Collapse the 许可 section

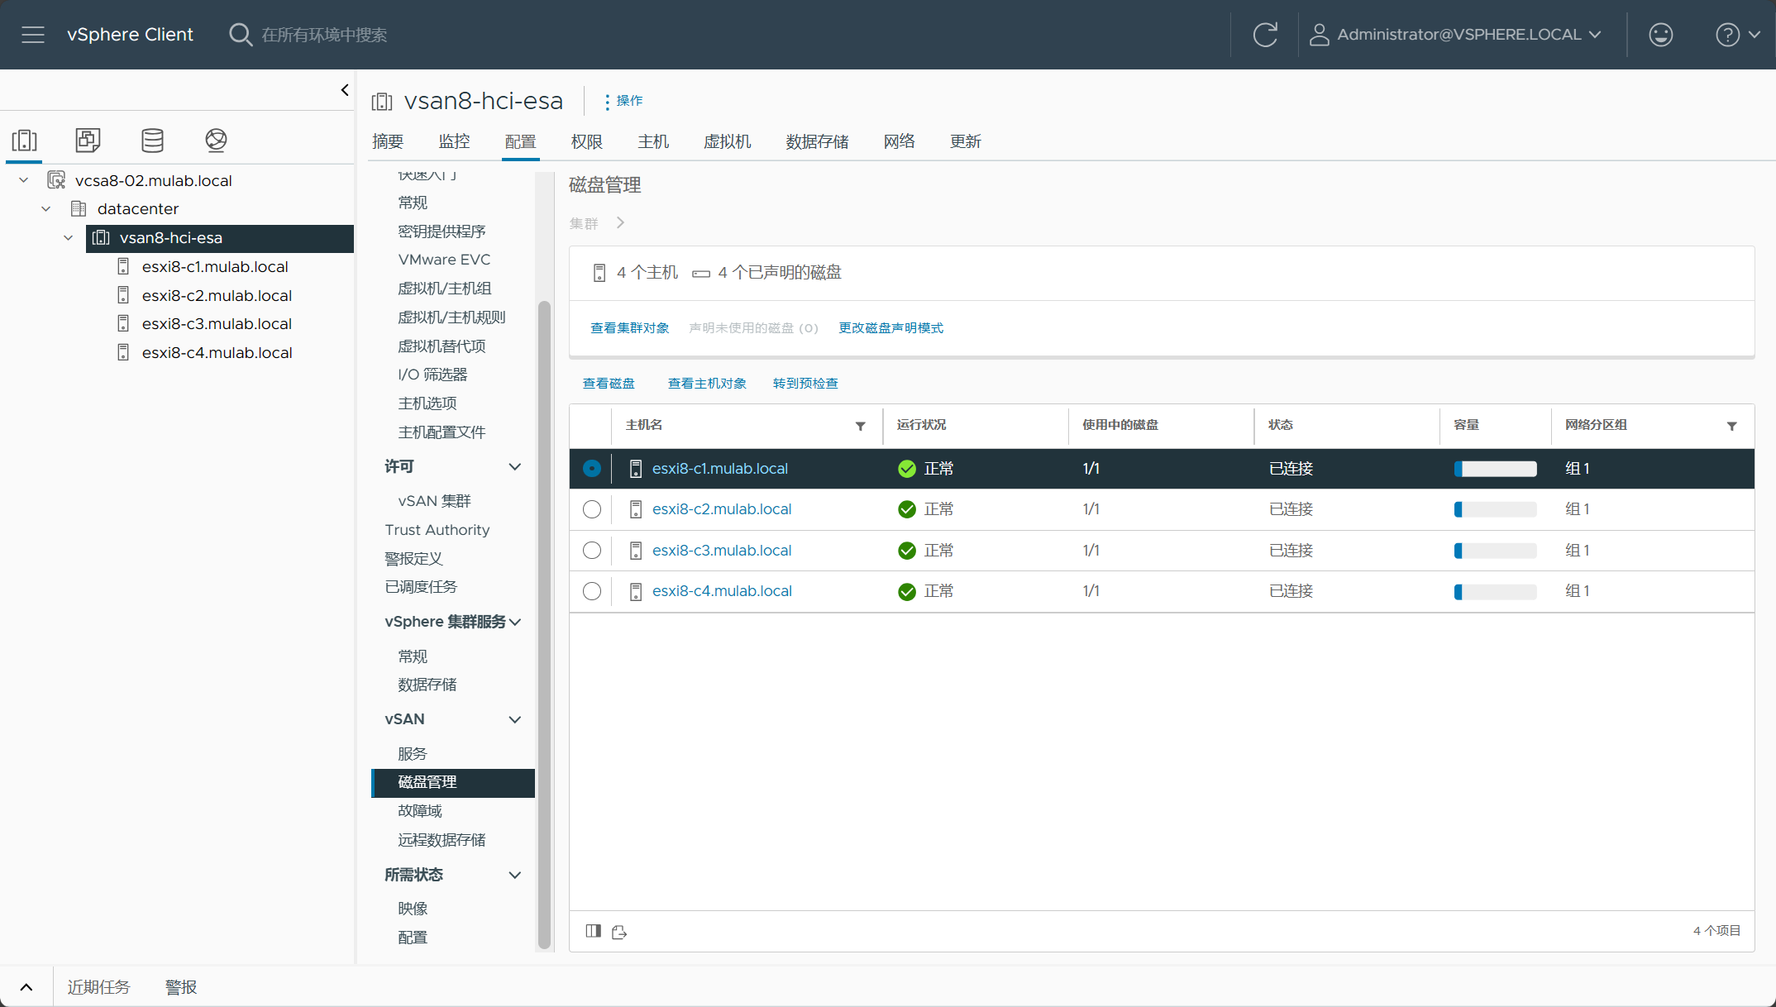[514, 466]
